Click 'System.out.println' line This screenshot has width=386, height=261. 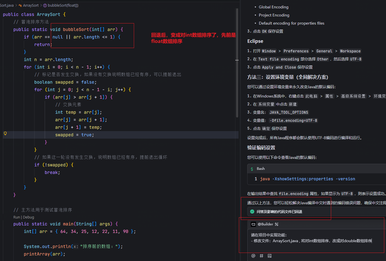pyautogui.click(x=73, y=247)
